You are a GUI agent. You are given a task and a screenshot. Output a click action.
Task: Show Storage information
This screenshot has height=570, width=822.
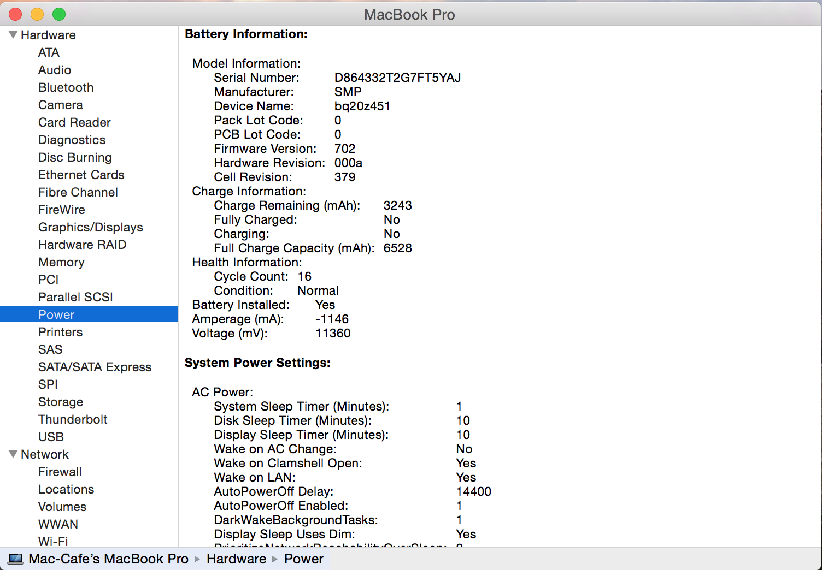pyautogui.click(x=61, y=402)
